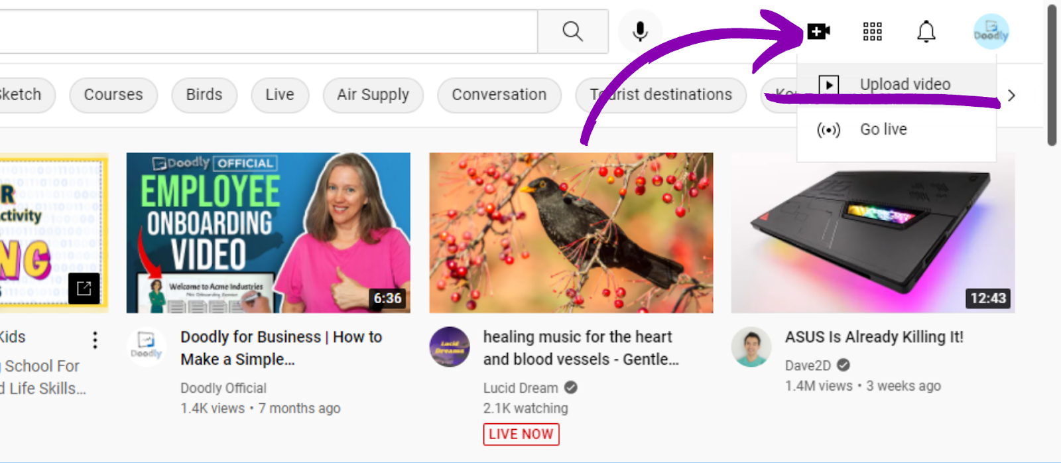This screenshot has width=1061, height=463.
Task: Filter by the Courses chip
Action: (x=113, y=95)
